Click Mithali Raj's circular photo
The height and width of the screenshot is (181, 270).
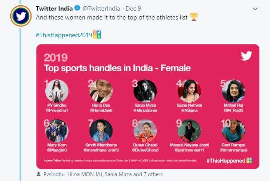233,91
